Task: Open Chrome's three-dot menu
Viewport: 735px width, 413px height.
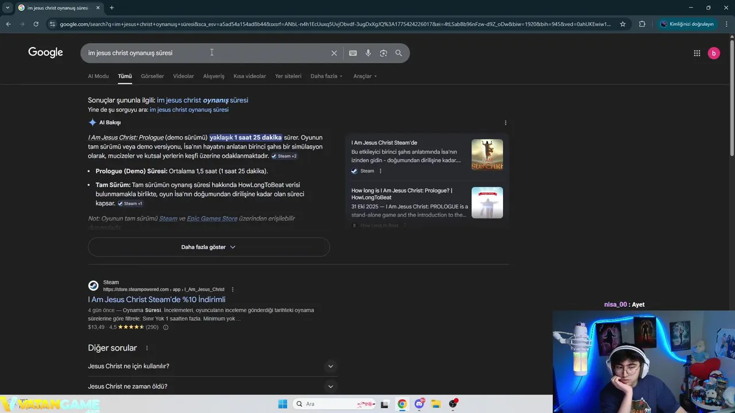Action: (x=726, y=24)
